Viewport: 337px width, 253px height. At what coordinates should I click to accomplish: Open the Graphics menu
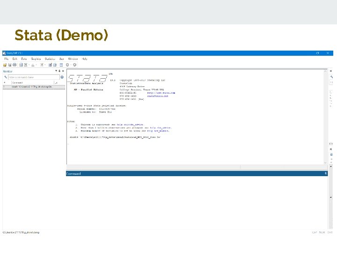pos(36,59)
